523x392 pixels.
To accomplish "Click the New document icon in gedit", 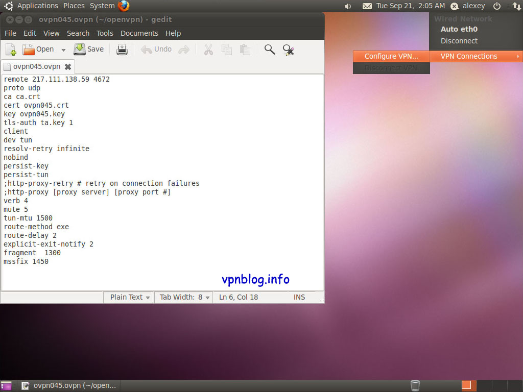I will [x=11, y=50].
